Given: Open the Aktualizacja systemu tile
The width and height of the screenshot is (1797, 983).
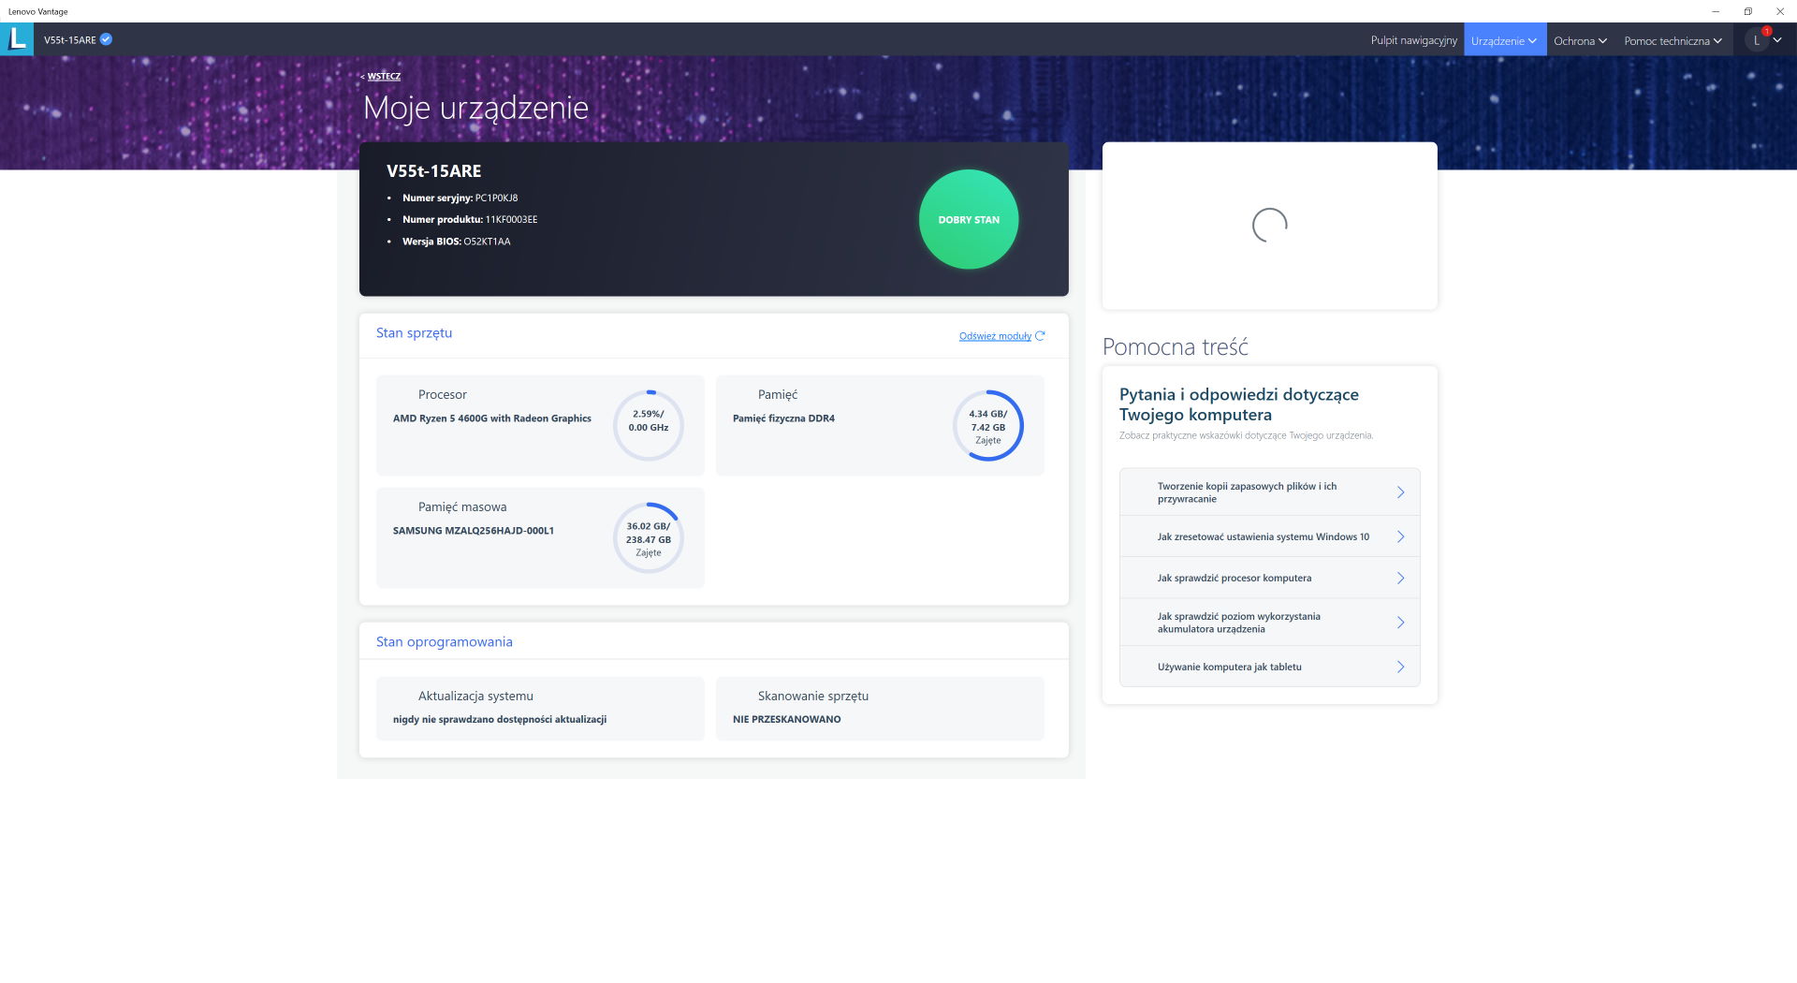Looking at the screenshot, I should click(540, 708).
